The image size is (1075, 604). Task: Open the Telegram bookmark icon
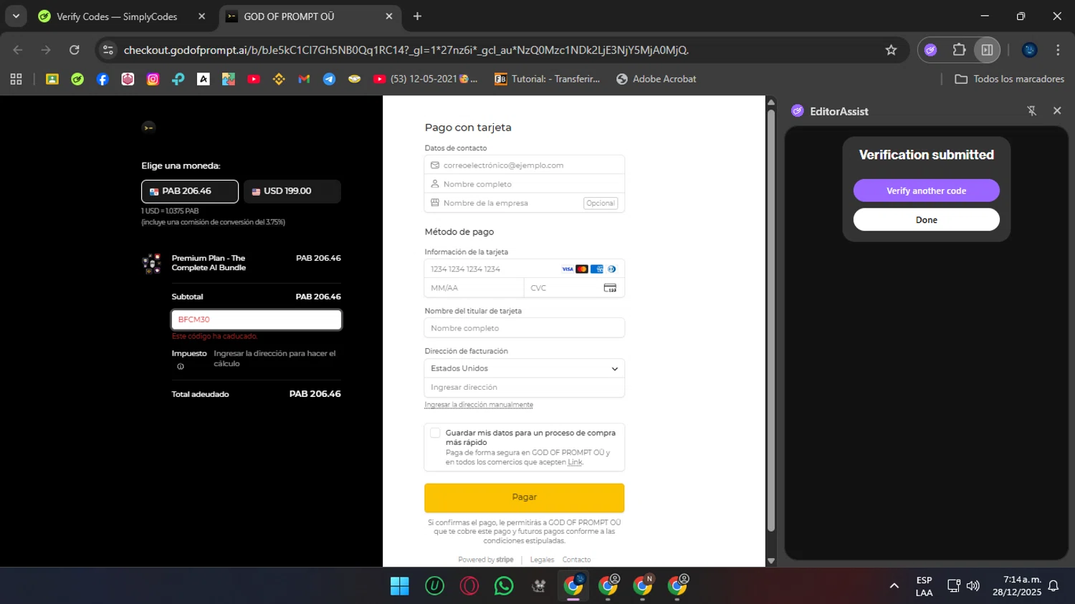329,80
